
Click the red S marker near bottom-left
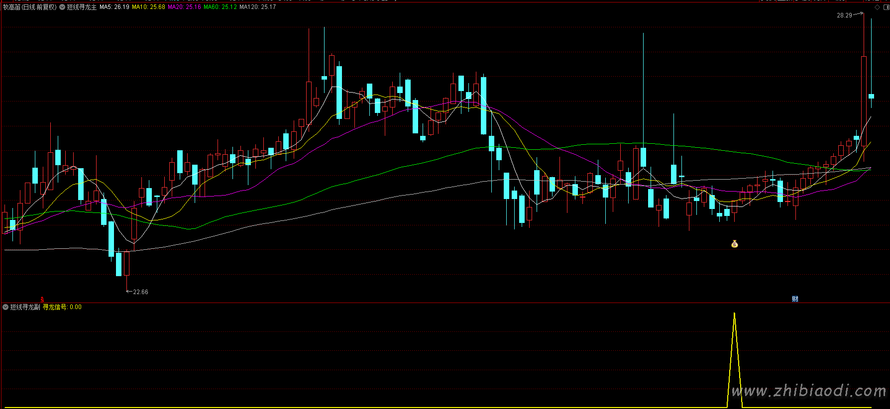point(42,300)
